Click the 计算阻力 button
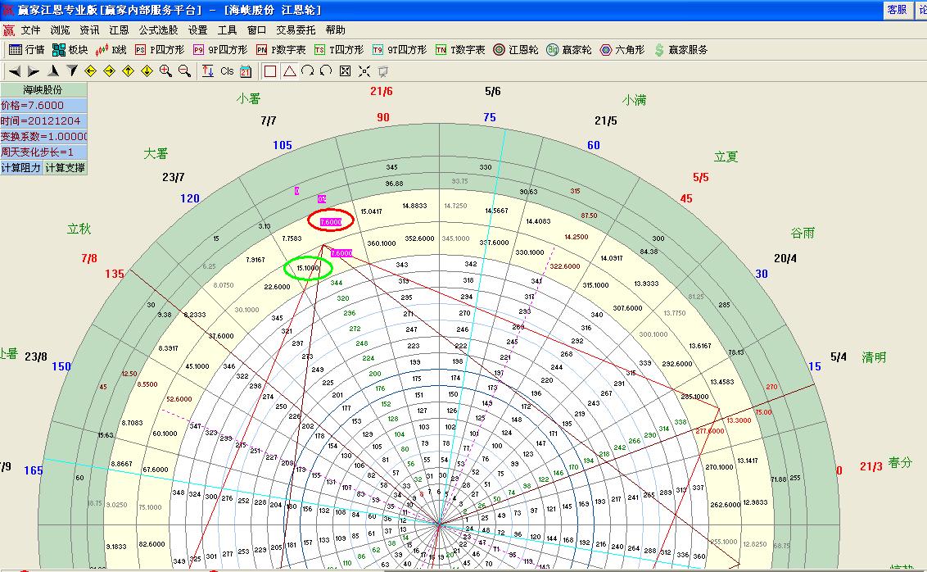Image resolution: width=927 pixels, height=572 pixels. tap(21, 168)
